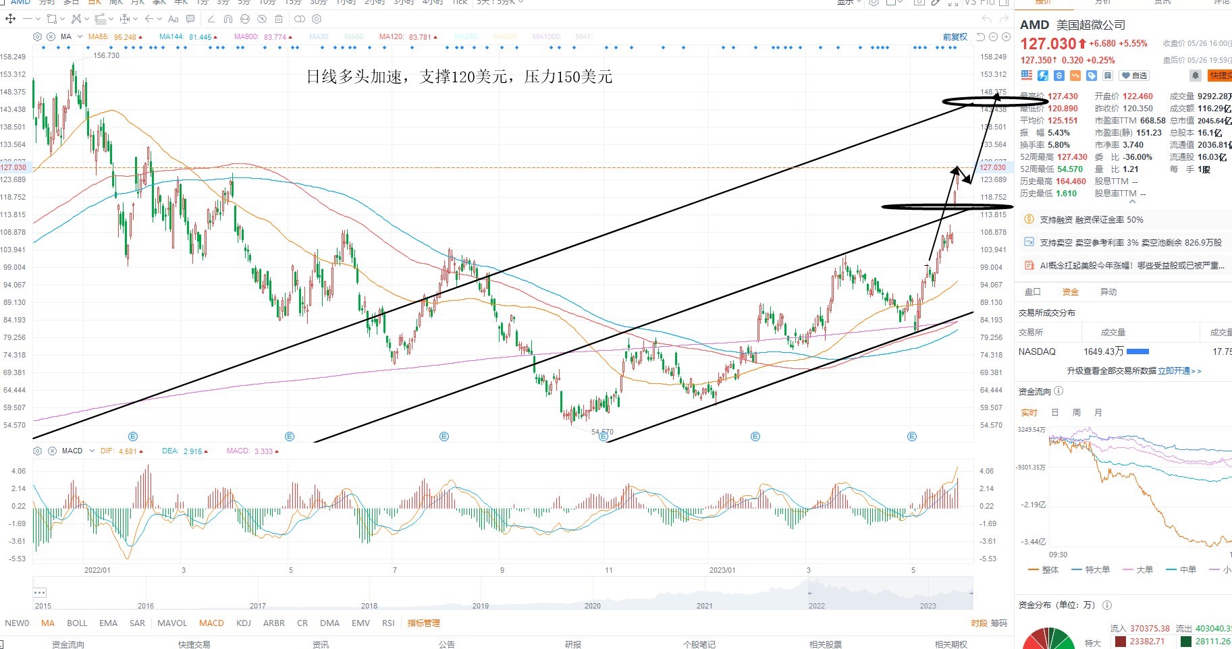Toggle 自选 watchlist heart button
The height and width of the screenshot is (649, 1232).
(1133, 76)
